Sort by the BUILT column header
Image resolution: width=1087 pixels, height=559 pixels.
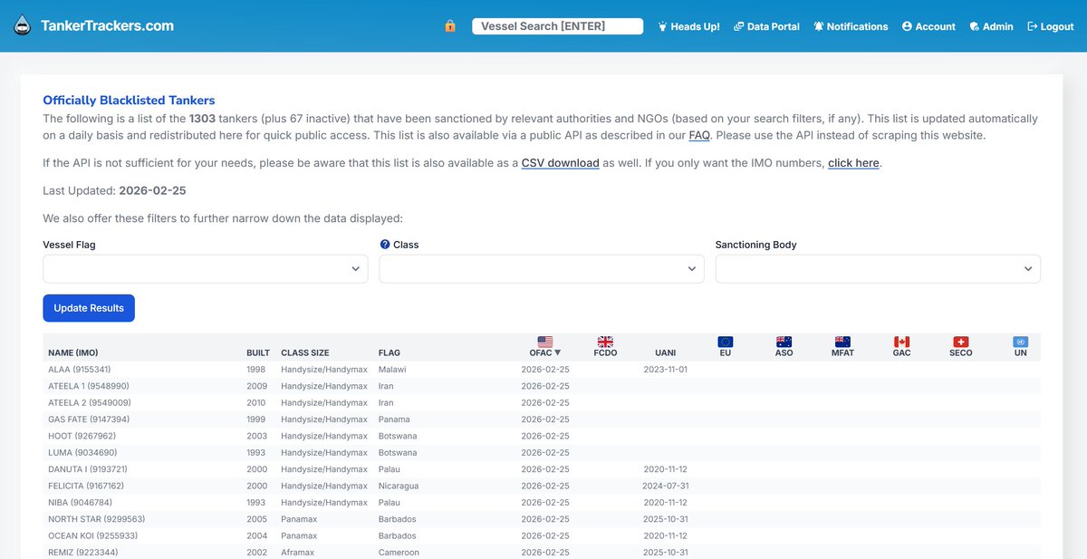[258, 352]
